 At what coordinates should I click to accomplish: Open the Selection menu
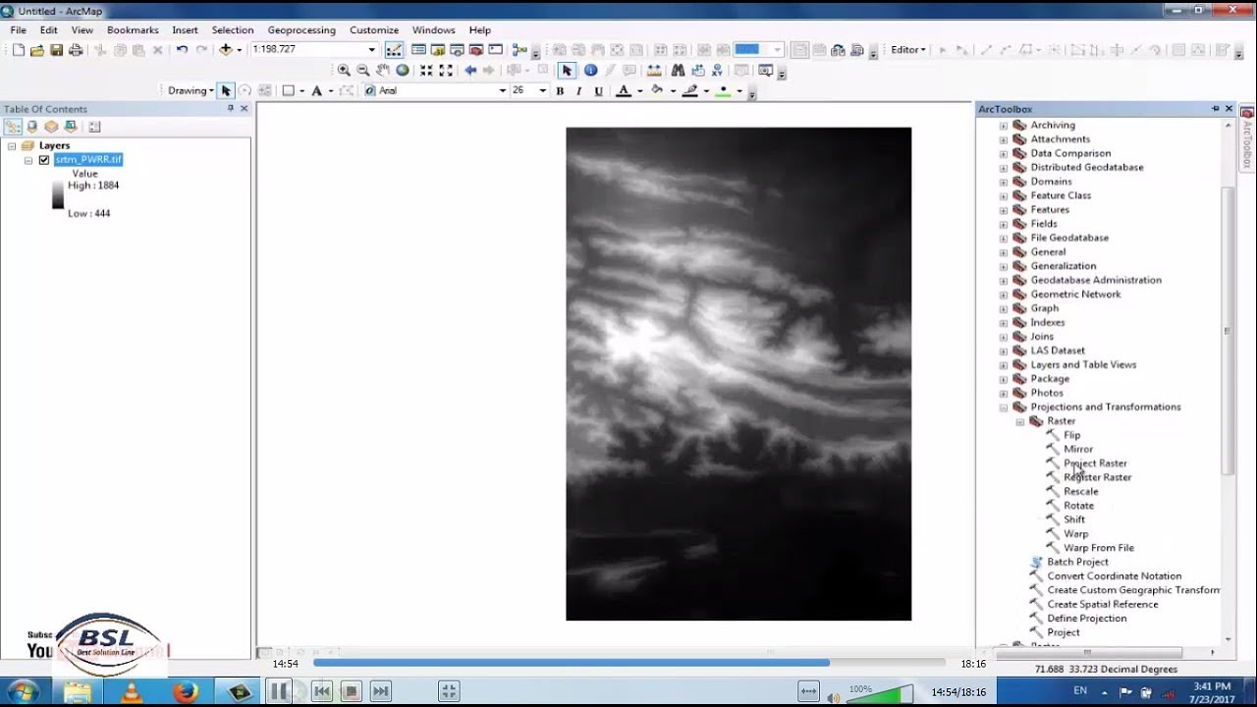[x=233, y=30]
